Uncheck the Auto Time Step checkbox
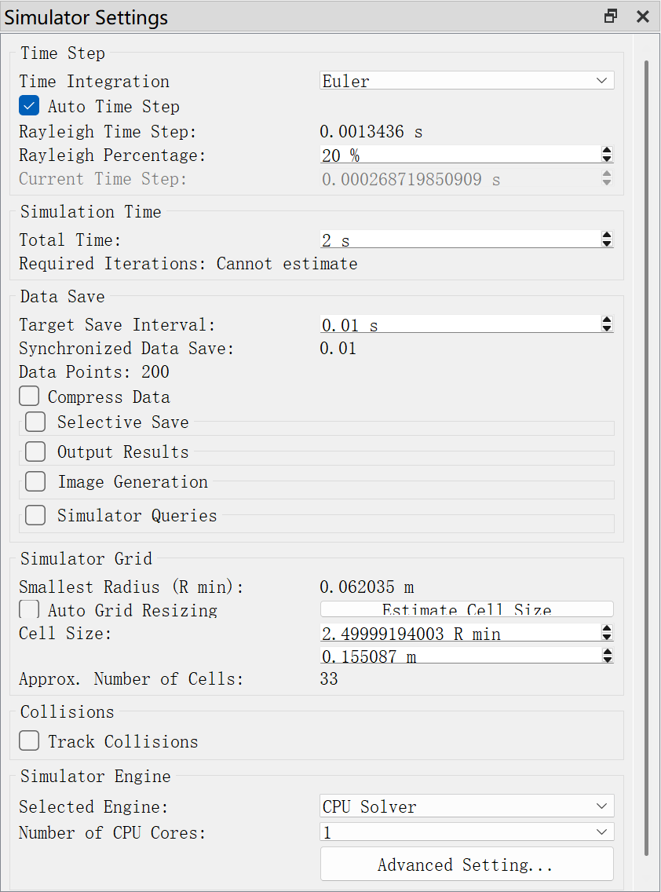Screen dimensions: 661x892 (x=29, y=106)
